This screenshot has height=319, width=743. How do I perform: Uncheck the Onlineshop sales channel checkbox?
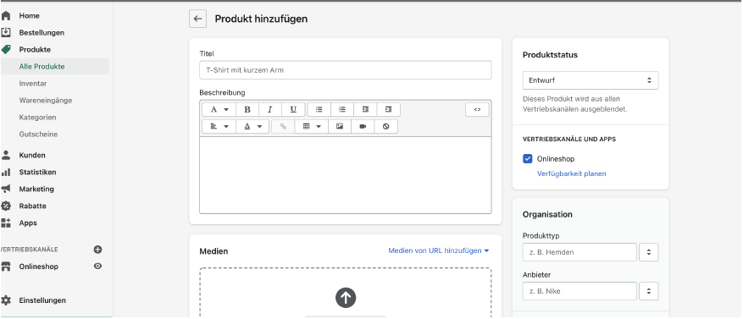pyautogui.click(x=528, y=158)
